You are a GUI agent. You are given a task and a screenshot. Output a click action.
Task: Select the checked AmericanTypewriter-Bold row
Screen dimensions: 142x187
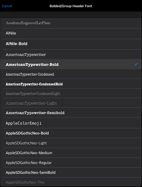pos(71,64)
